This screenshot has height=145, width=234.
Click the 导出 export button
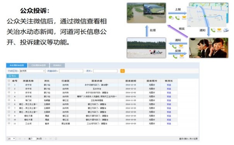tap(12, 76)
